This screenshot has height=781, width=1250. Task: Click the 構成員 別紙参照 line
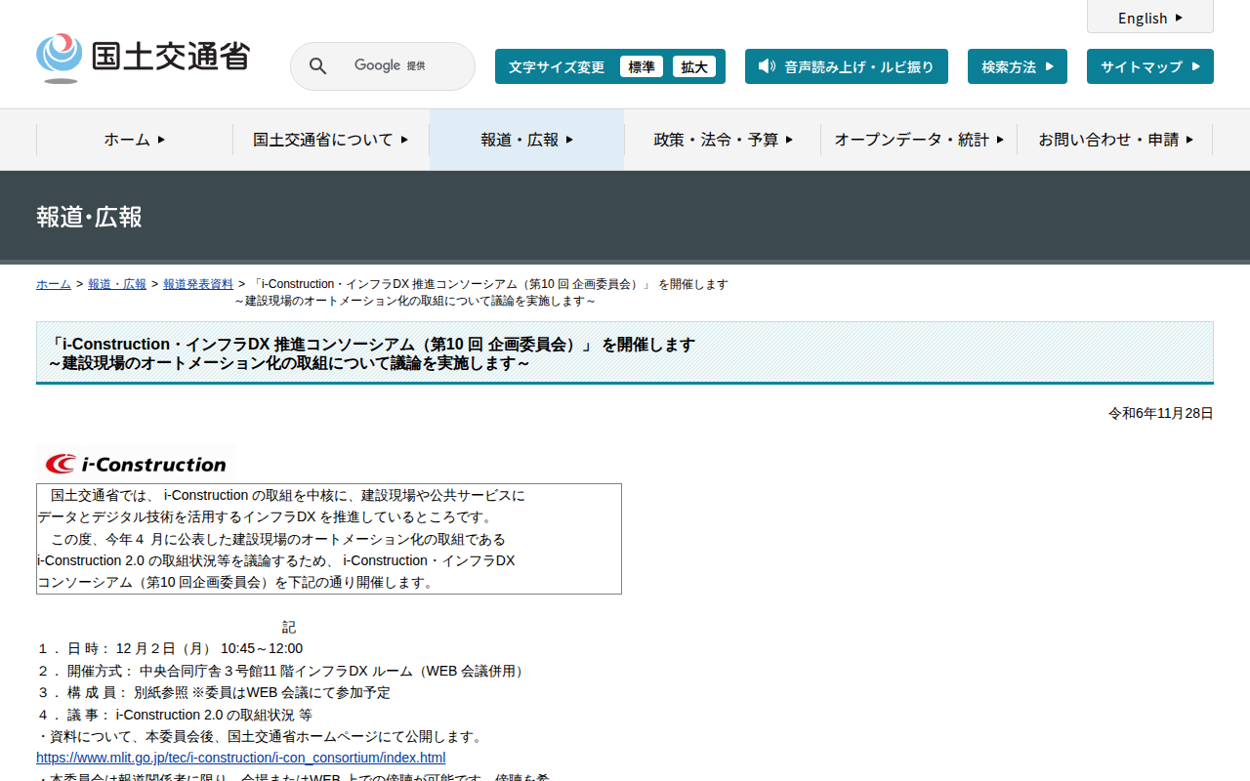click(214, 693)
